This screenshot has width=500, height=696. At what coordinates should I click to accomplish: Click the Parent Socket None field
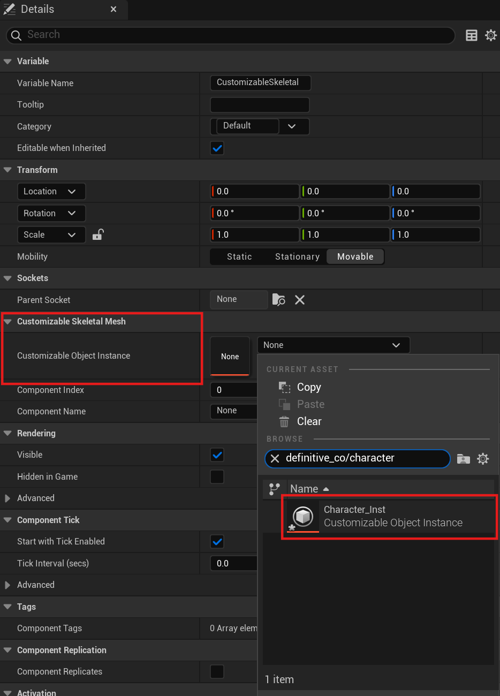[x=239, y=300]
